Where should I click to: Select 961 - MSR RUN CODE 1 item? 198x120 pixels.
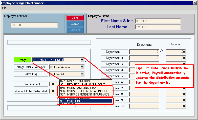[x=76, y=101]
